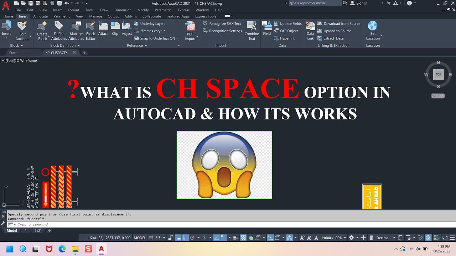Click Sign In link
Image resolution: width=456 pixels, height=256 pixels.
[x=362, y=3]
